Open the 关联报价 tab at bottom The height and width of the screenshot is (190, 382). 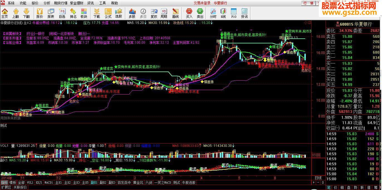(20, 187)
